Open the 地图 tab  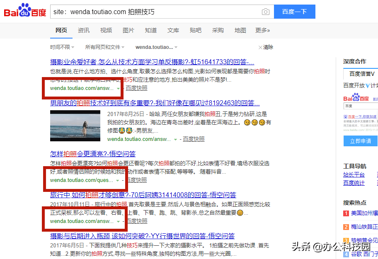(240, 30)
